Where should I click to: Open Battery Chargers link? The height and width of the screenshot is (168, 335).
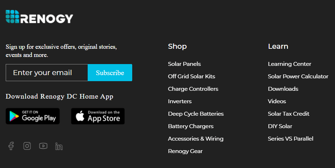click(191, 126)
